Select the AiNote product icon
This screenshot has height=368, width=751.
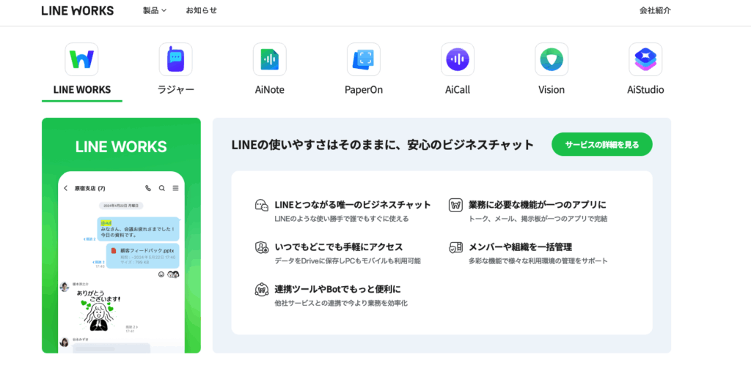(270, 59)
